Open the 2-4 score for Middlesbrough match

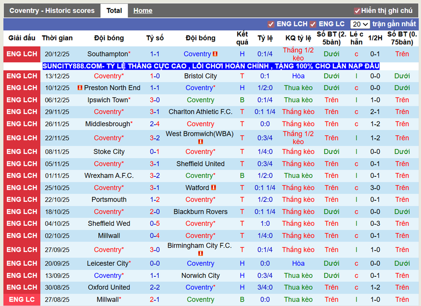(155, 124)
